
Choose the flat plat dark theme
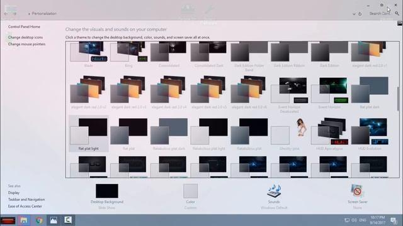[x=370, y=92]
